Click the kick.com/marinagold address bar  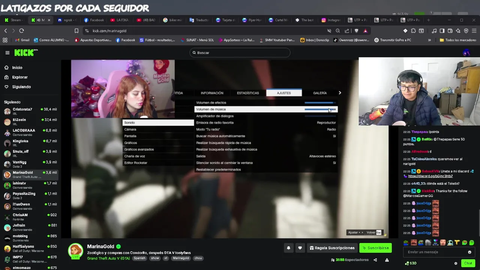(109, 31)
